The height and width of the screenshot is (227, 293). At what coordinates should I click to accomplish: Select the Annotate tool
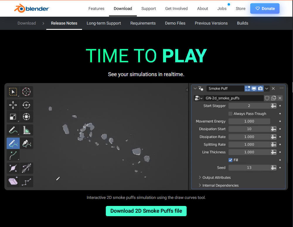click(x=13, y=130)
